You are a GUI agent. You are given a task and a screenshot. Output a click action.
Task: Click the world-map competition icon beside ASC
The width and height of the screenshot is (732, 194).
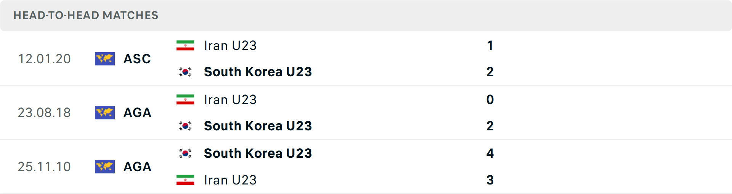pos(105,59)
